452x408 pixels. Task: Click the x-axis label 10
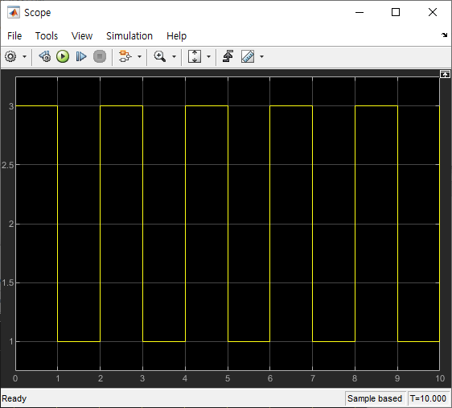tap(440, 378)
